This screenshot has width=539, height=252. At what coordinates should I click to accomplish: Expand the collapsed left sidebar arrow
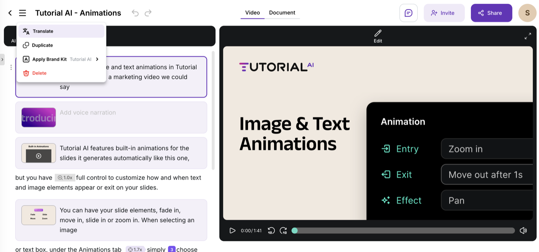coord(2,60)
